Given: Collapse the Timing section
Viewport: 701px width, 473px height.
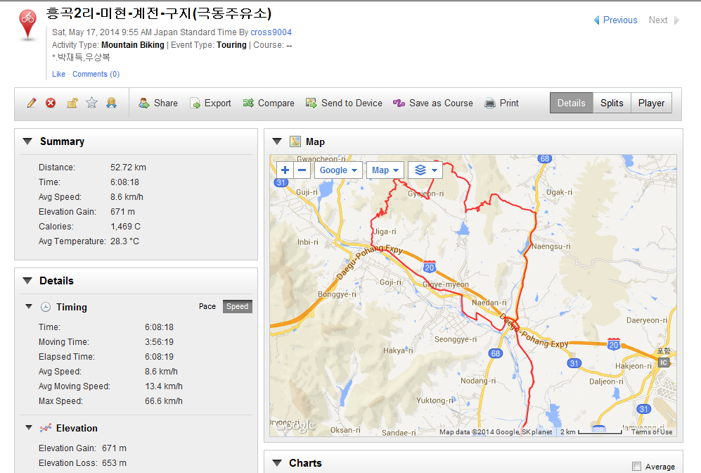Looking at the screenshot, I should (x=29, y=306).
